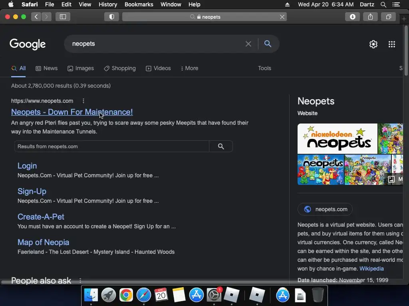Open the Safari downloads list

352,17
